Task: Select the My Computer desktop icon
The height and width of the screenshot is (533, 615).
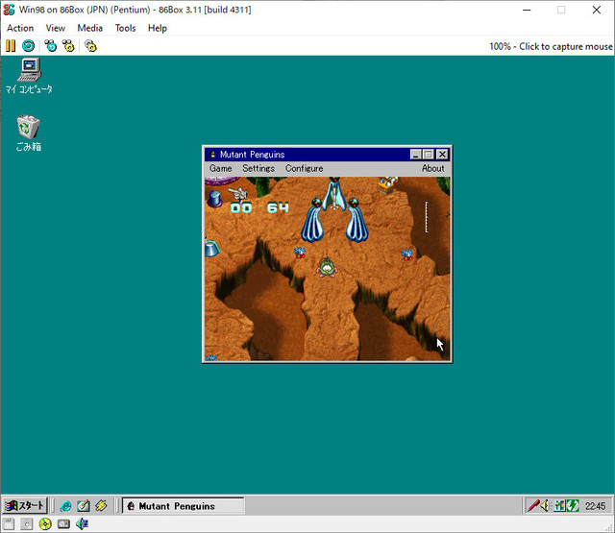Action: (29, 76)
